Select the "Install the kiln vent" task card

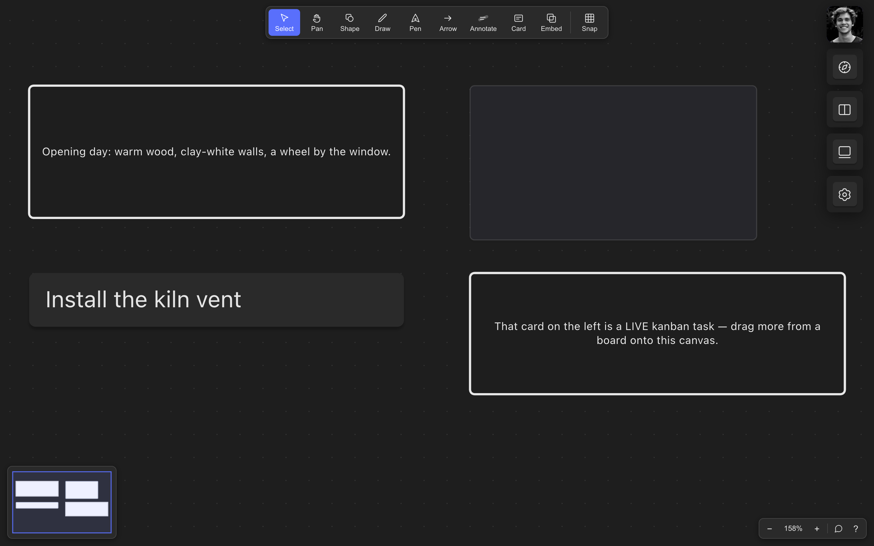pos(216,300)
